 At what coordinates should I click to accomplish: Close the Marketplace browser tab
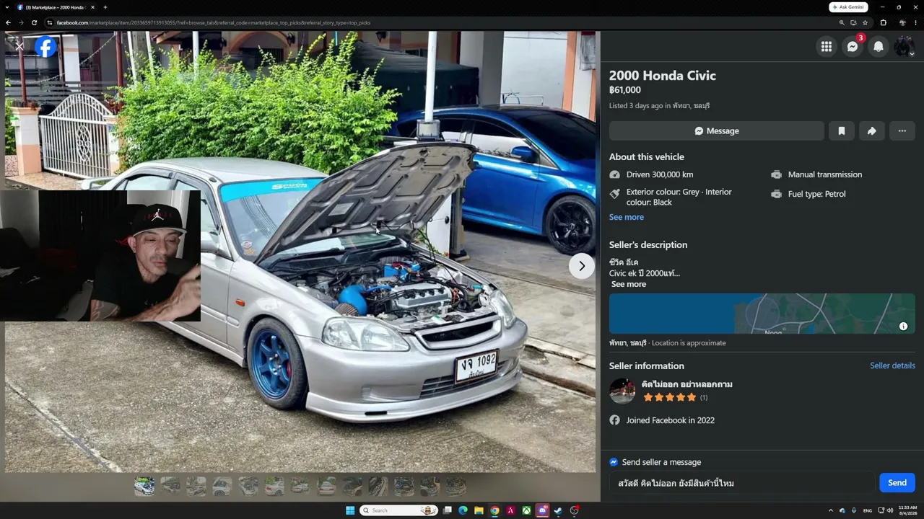point(92,7)
